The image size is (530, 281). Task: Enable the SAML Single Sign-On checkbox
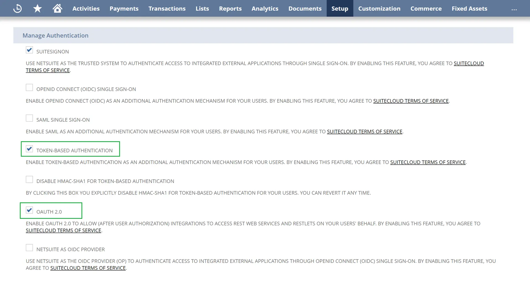29,118
